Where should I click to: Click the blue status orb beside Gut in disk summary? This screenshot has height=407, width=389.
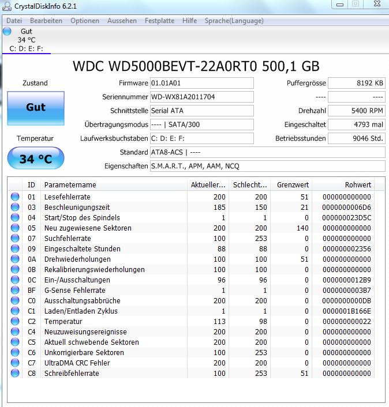tap(8, 31)
